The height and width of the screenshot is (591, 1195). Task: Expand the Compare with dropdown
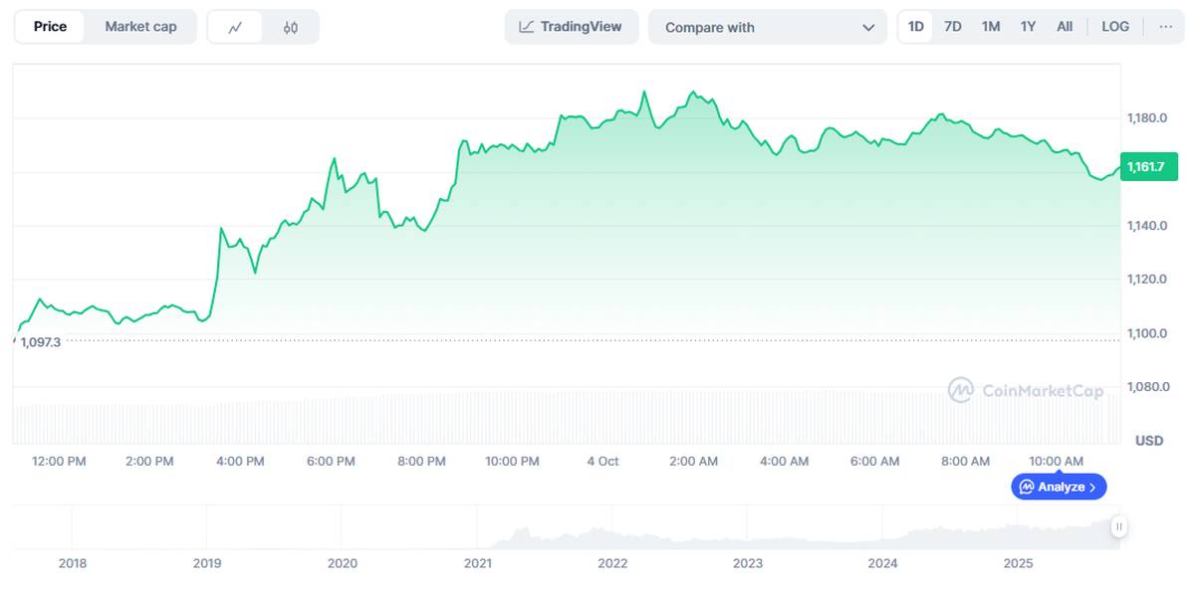click(768, 27)
